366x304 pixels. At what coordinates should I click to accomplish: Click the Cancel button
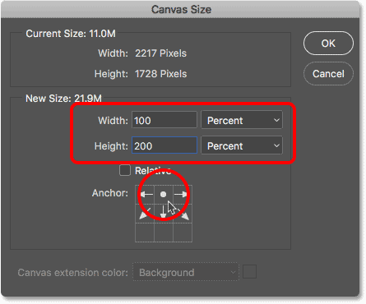[328, 74]
